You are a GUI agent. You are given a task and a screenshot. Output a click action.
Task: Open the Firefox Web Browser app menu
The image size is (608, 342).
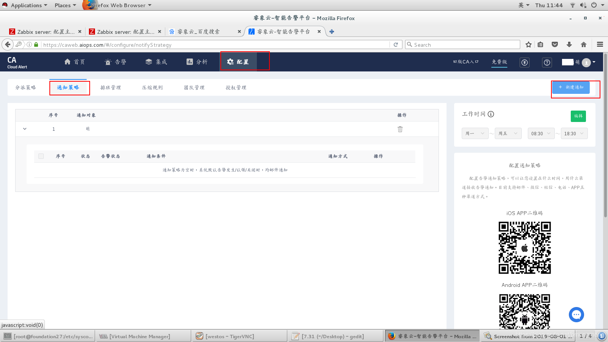118,5
